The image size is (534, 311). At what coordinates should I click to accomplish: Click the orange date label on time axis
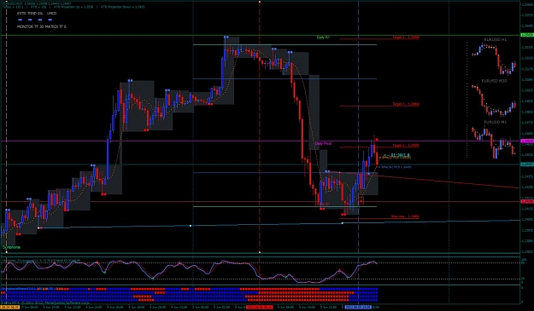(x=9, y=308)
